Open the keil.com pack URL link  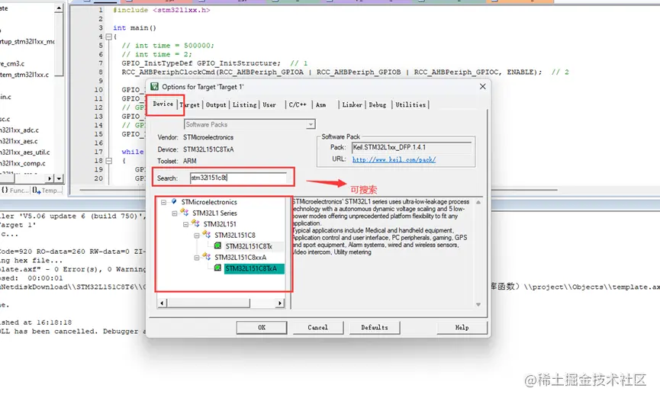394,159
